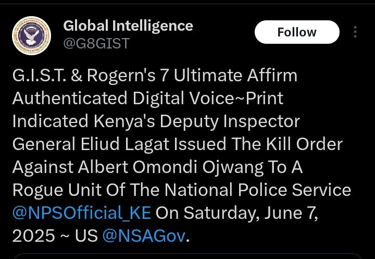Screen dimensions: 375x259
Task: Open the Global Intelligence profile picture
Action: pyautogui.click(x=31, y=36)
